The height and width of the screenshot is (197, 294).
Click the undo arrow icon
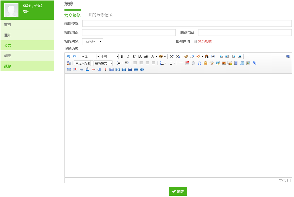coord(69,57)
